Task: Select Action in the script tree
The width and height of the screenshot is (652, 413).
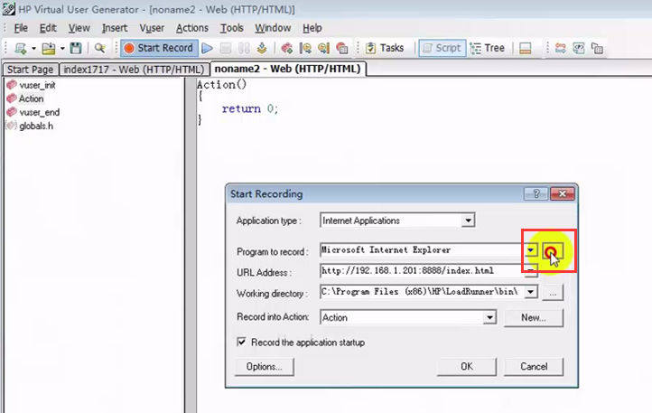Action: pos(32,99)
